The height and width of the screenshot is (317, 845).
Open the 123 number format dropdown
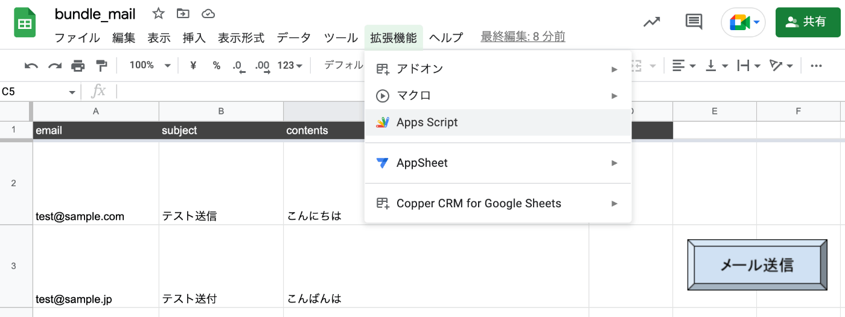coord(290,66)
